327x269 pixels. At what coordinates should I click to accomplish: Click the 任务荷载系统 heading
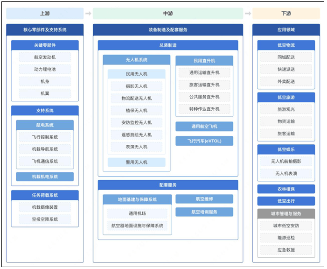click(x=45, y=195)
